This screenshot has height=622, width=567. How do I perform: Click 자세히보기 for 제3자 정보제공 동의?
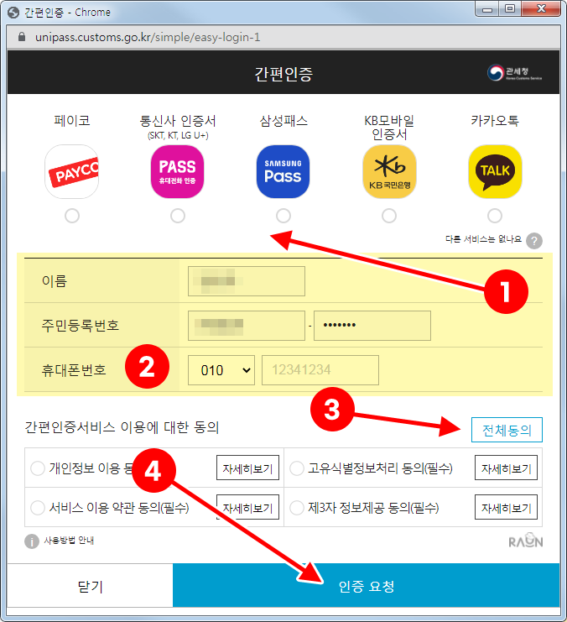coord(506,507)
